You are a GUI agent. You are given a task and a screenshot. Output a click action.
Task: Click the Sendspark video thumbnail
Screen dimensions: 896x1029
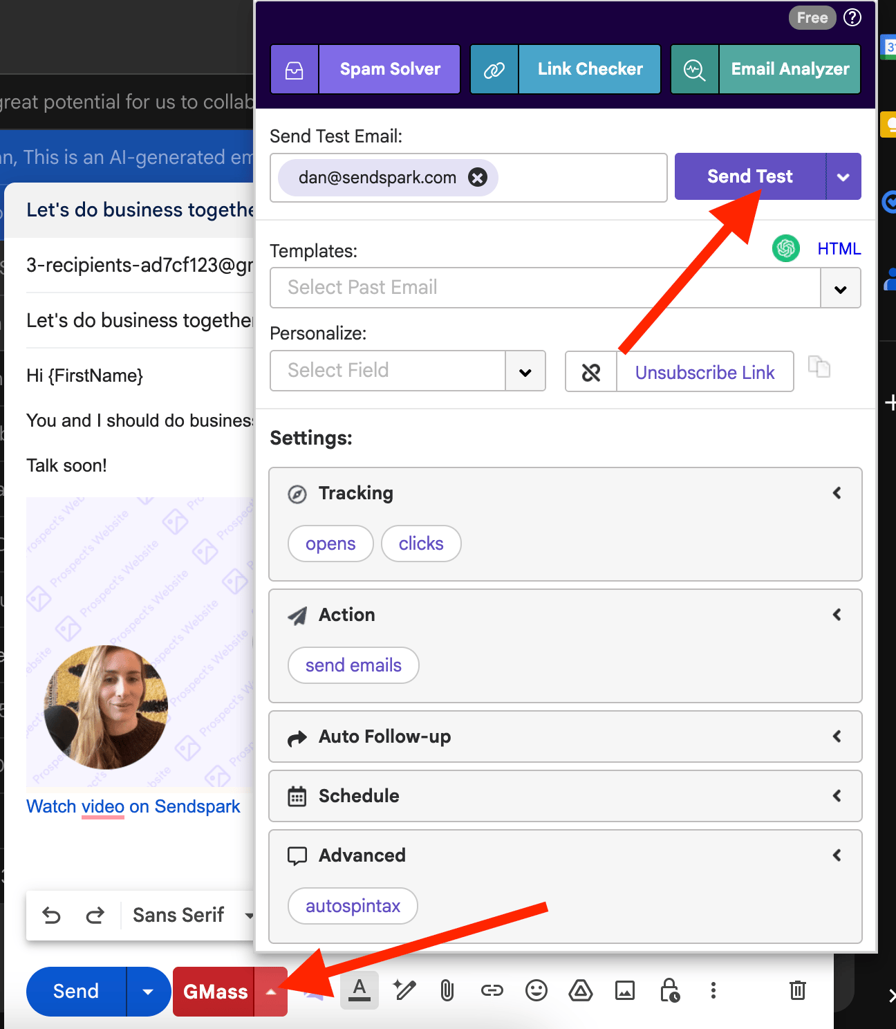[x=140, y=642]
